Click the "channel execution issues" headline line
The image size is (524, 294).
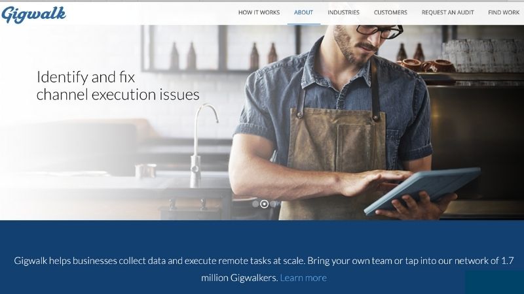tap(118, 95)
